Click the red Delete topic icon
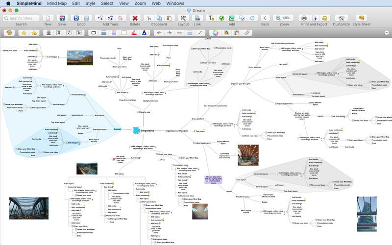Screen dimensions: 392x245 [x=135, y=18]
